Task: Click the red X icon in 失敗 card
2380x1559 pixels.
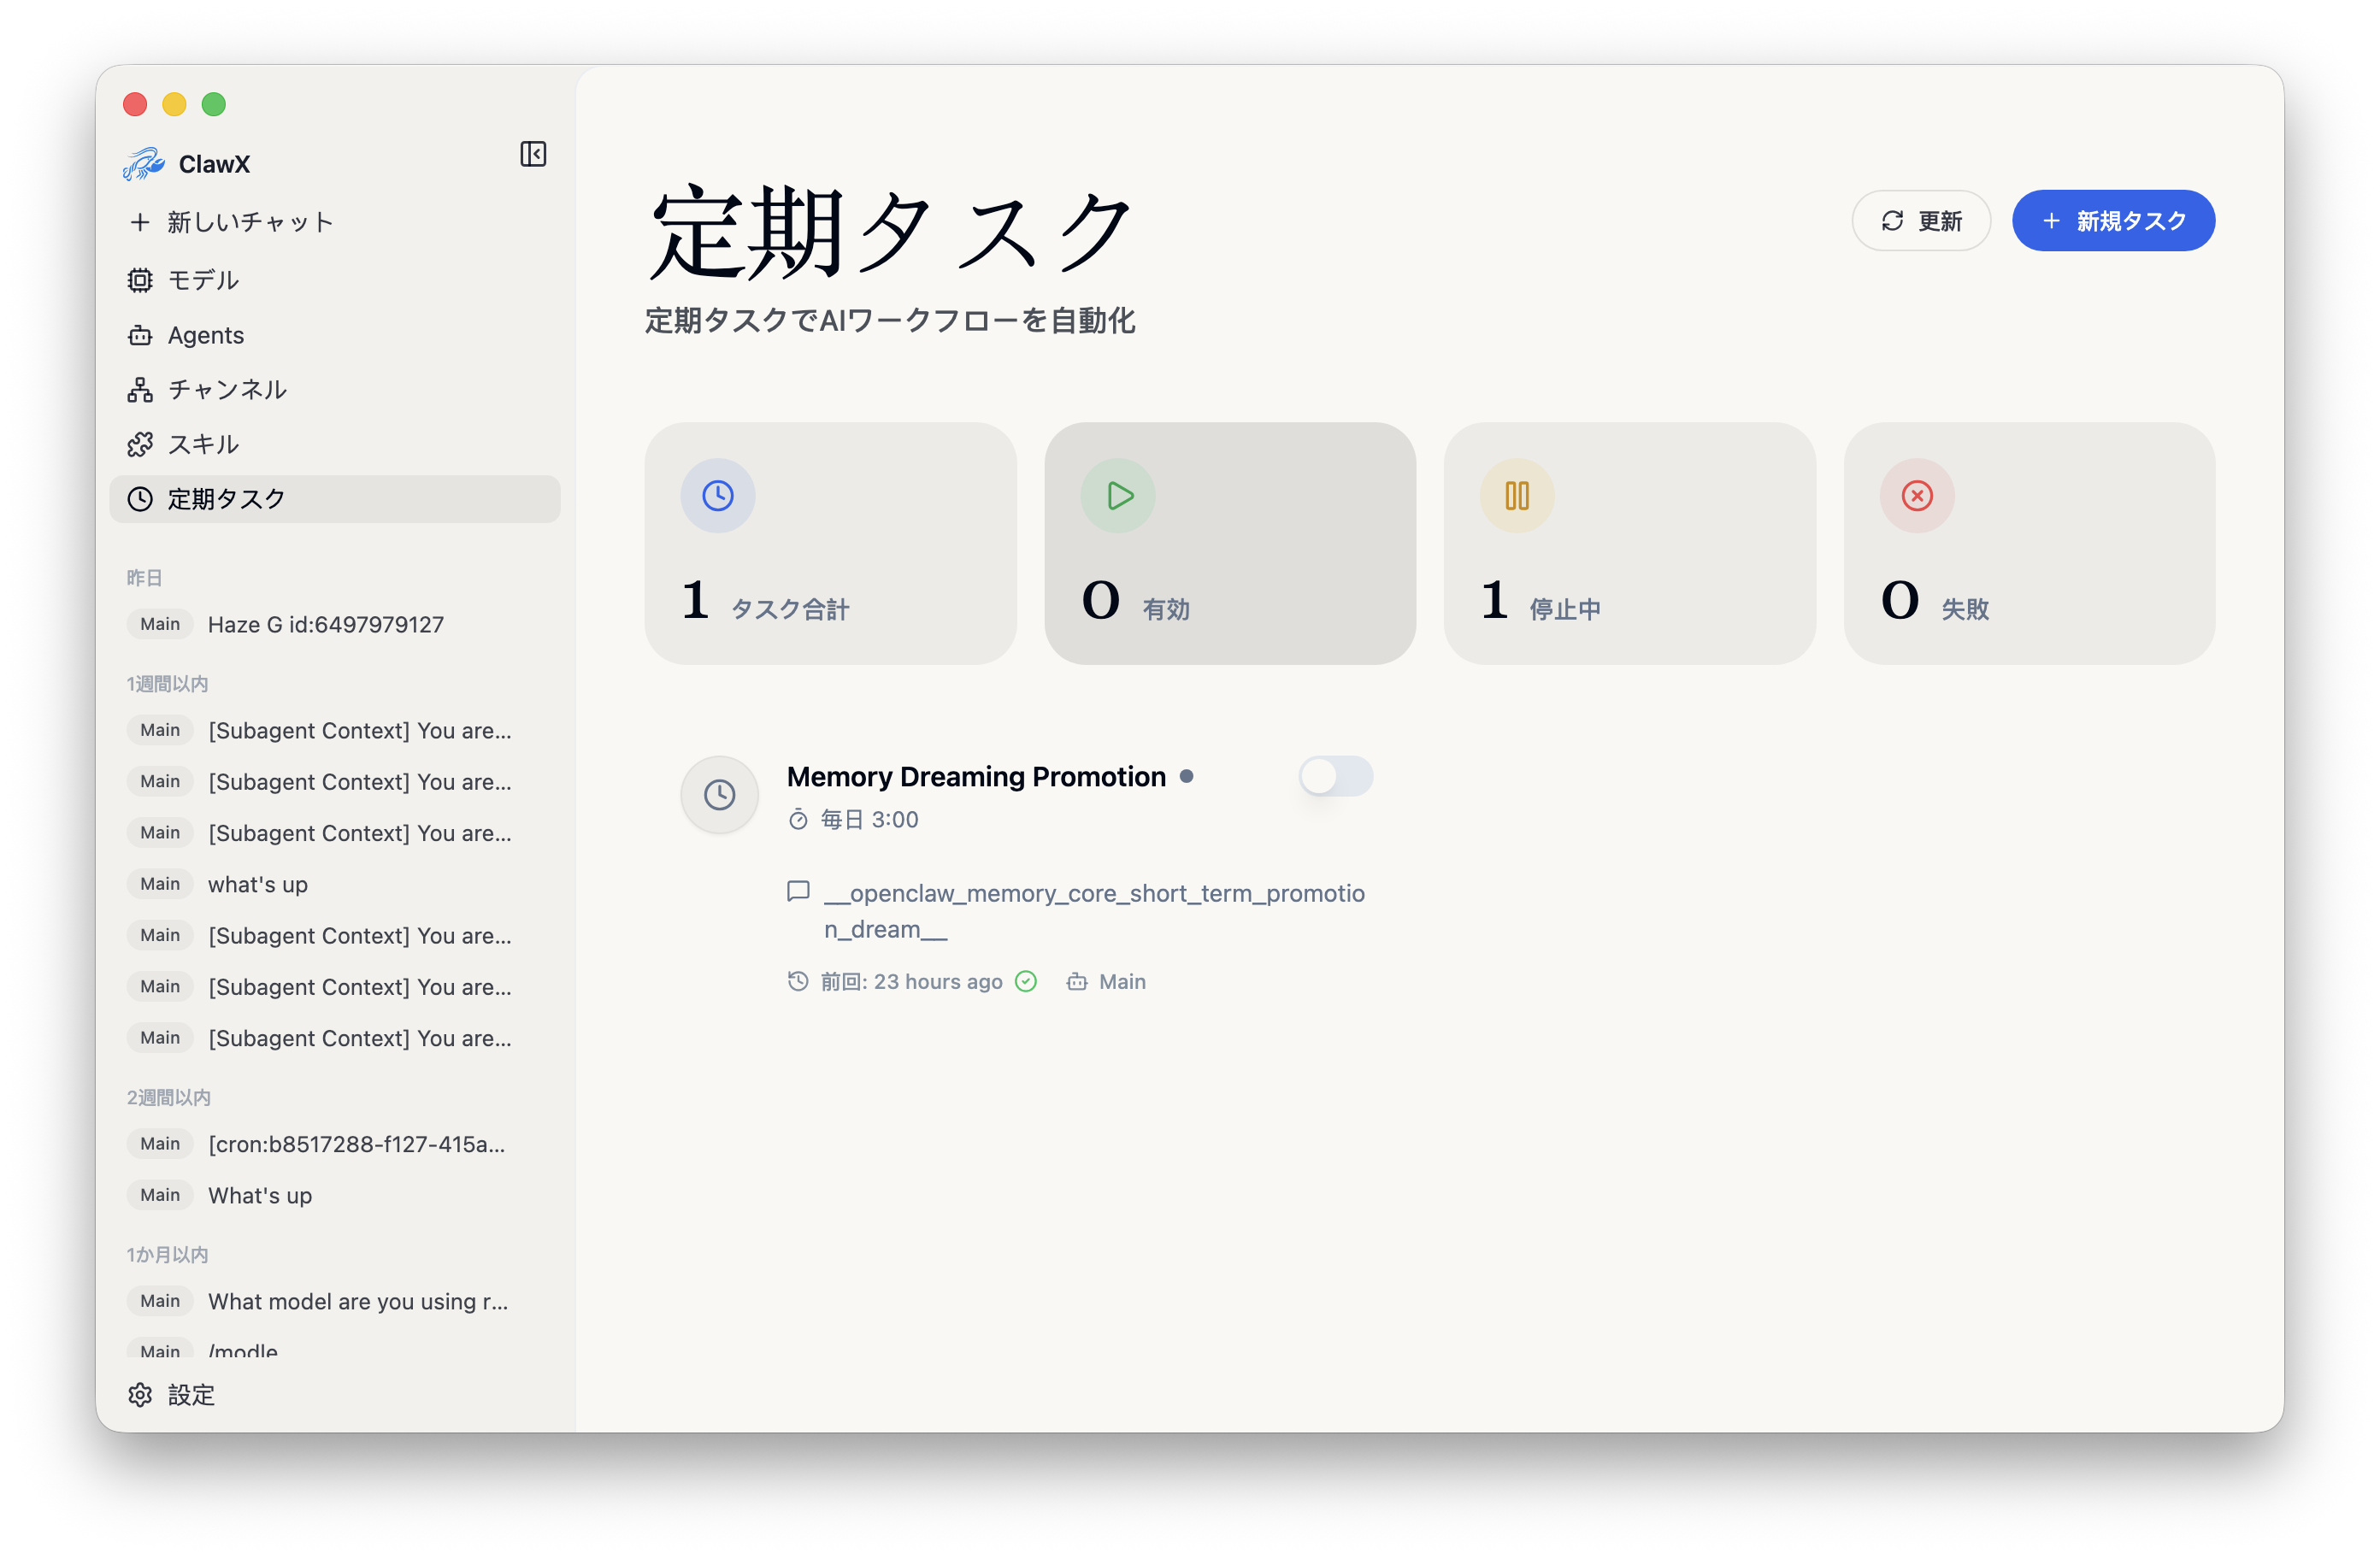Action: pos(1917,496)
